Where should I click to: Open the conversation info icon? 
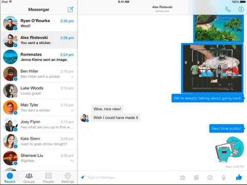tap(241, 9)
